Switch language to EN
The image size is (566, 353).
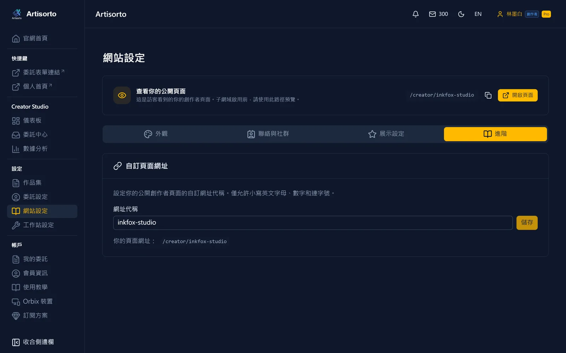tap(478, 14)
